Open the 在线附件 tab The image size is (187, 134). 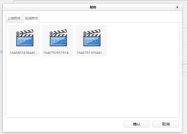click(32, 18)
